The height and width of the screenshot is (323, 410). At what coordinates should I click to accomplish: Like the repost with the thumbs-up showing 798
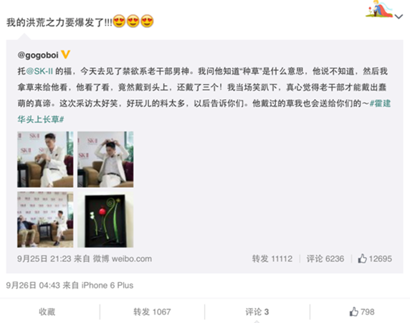click(x=362, y=312)
